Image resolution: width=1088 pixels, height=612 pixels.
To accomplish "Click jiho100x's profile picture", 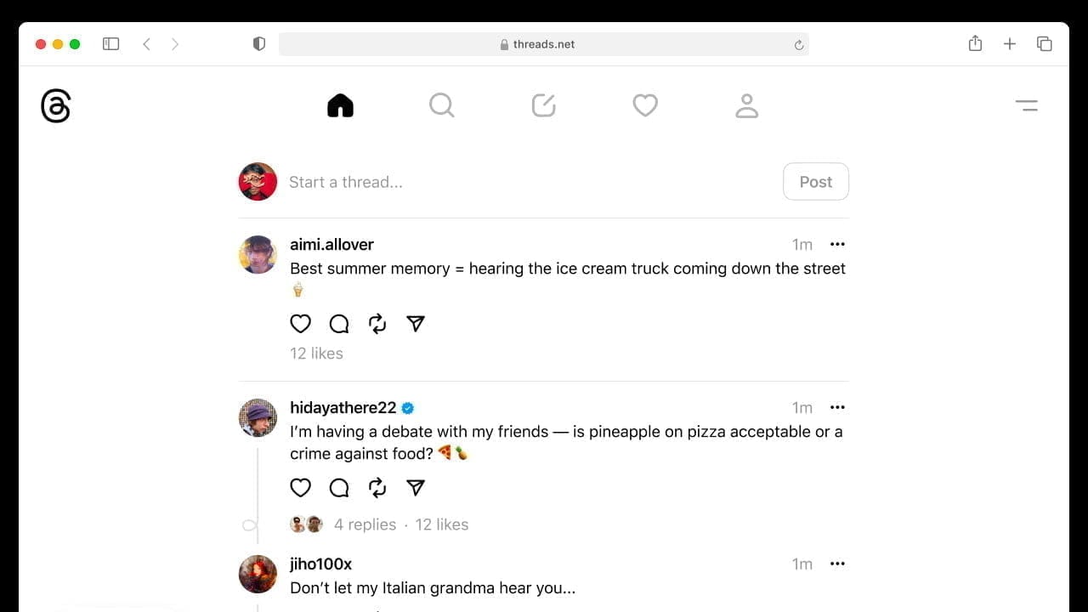I will point(258,575).
